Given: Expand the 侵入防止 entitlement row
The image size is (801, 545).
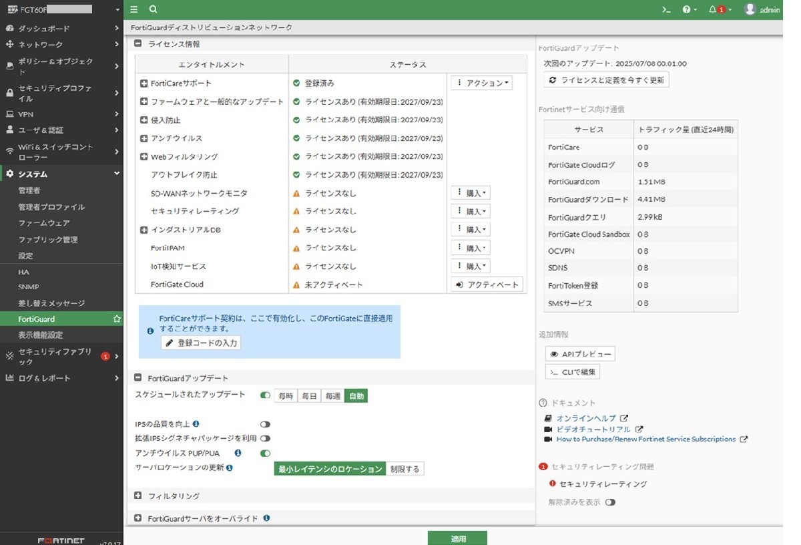Looking at the screenshot, I should 144,120.
